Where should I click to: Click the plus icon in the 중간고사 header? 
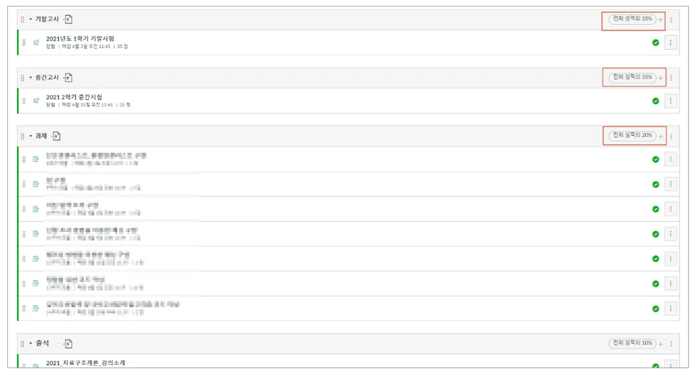click(x=661, y=78)
